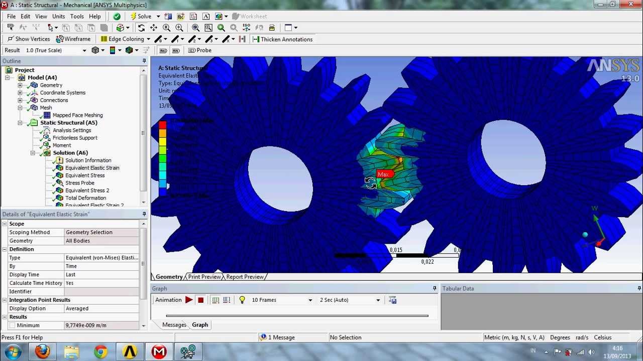Select Solution Information in outline
Screen dimensions: 643x361
point(88,160)
